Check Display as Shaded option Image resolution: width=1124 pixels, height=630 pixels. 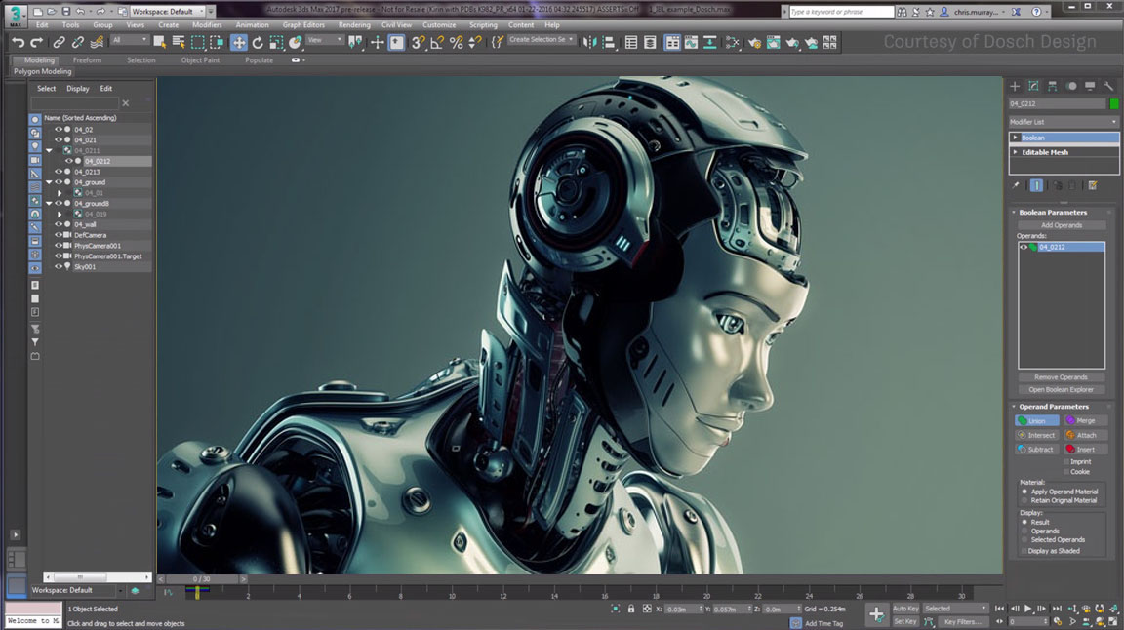click(1024, 551)
